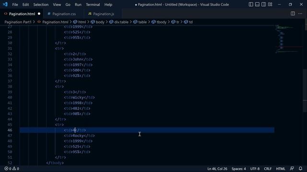Open the feedback icon in the status bar
The width and height of the screenshot is (307, 172).
click(x=292, y=169)
